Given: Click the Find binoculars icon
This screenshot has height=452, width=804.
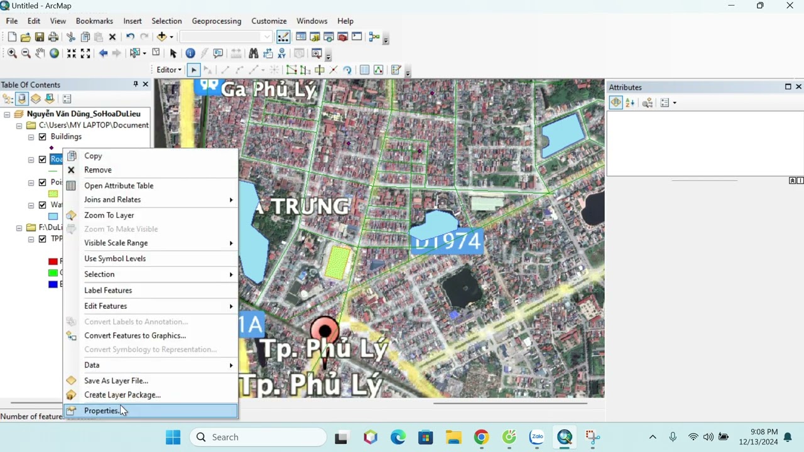Looking at the screenshot, I should (x=253, y=53).
